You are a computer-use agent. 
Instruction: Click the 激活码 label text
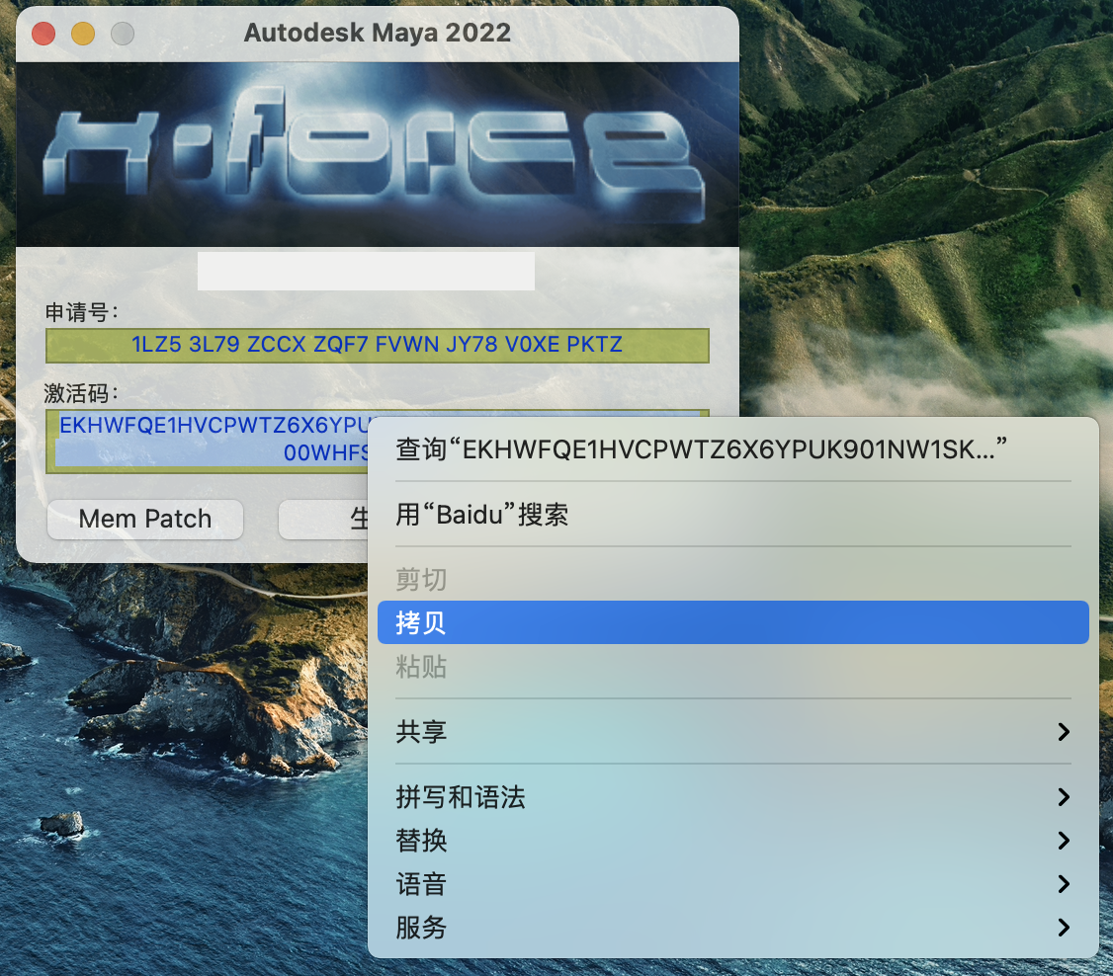coord(82,393)
